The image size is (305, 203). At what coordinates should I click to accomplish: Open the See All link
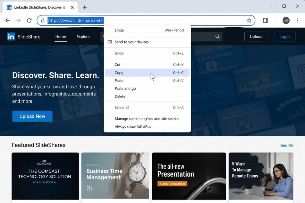tap(287, 145)
